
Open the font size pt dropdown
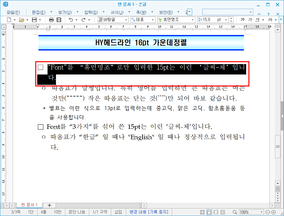click(x=226, y=19)
